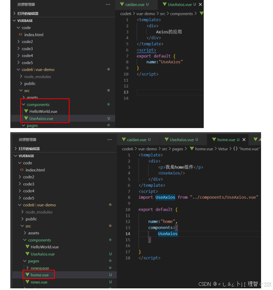Click Vue icon on top caidan.vue tab
Image resolution: width=273 pixels, height=290 pixels.
122,4
